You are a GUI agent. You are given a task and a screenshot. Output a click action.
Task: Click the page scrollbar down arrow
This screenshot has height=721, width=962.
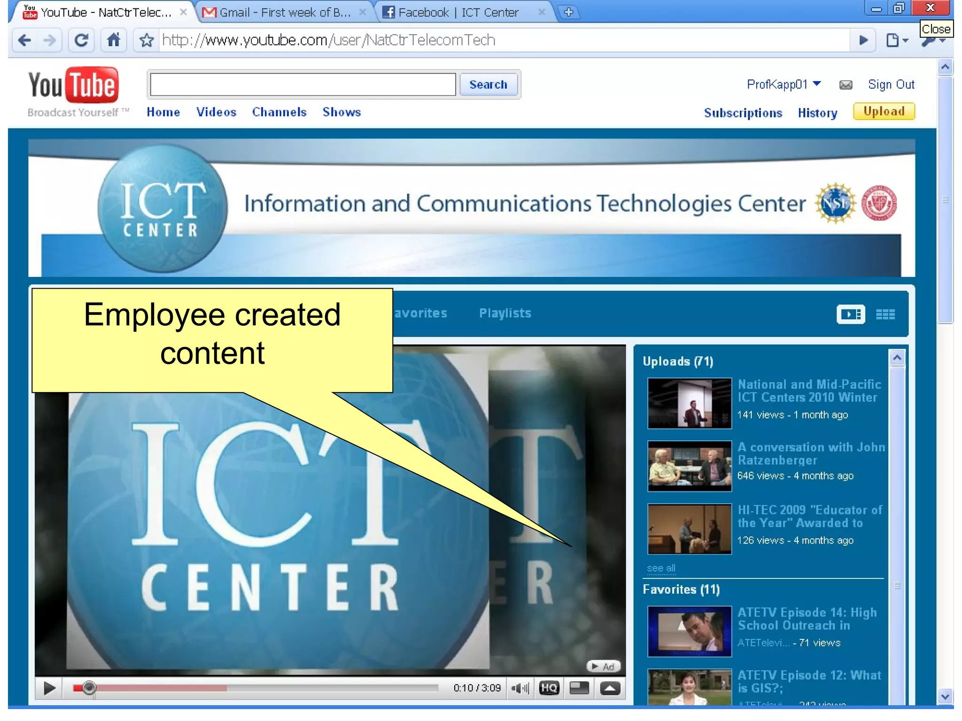945,697
